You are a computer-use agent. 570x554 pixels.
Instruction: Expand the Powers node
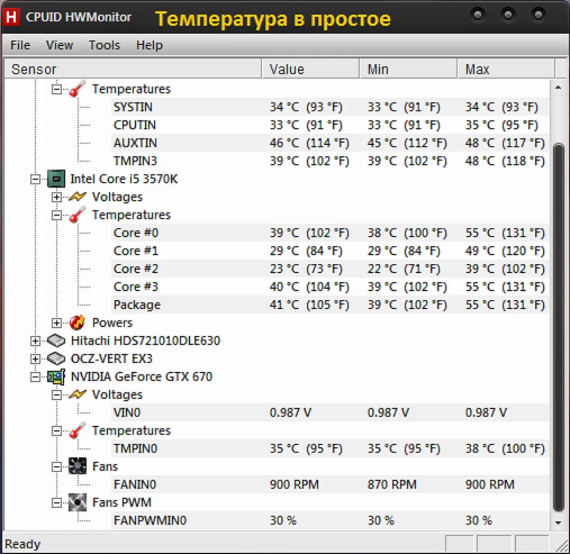tap(57, 323)
